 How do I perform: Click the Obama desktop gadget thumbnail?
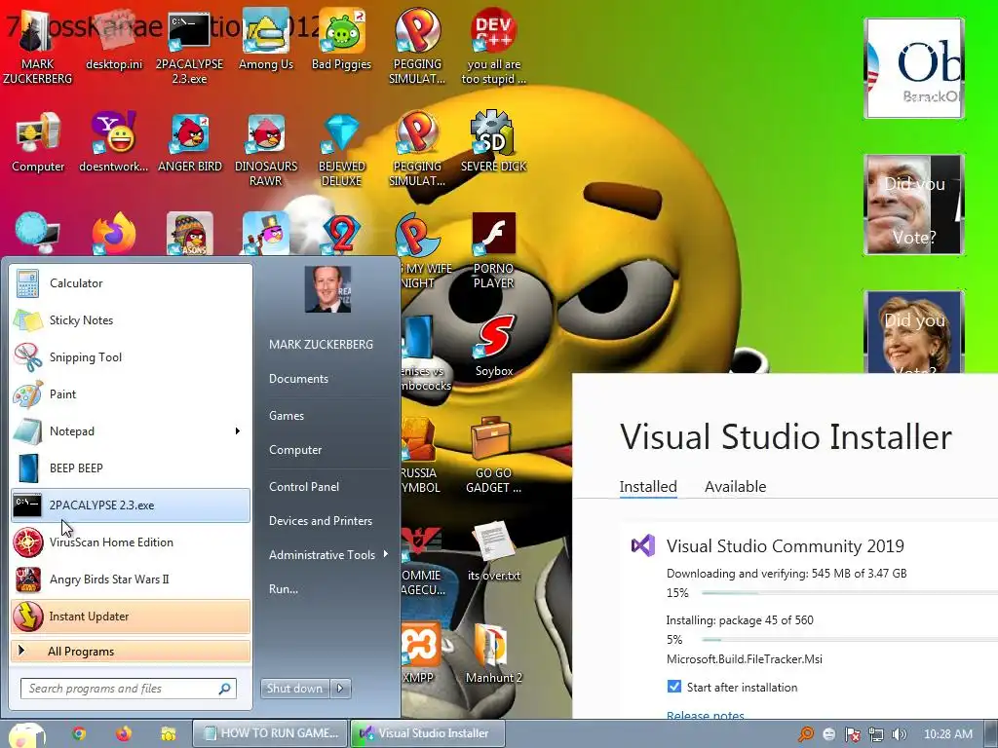tap(914, 68)
